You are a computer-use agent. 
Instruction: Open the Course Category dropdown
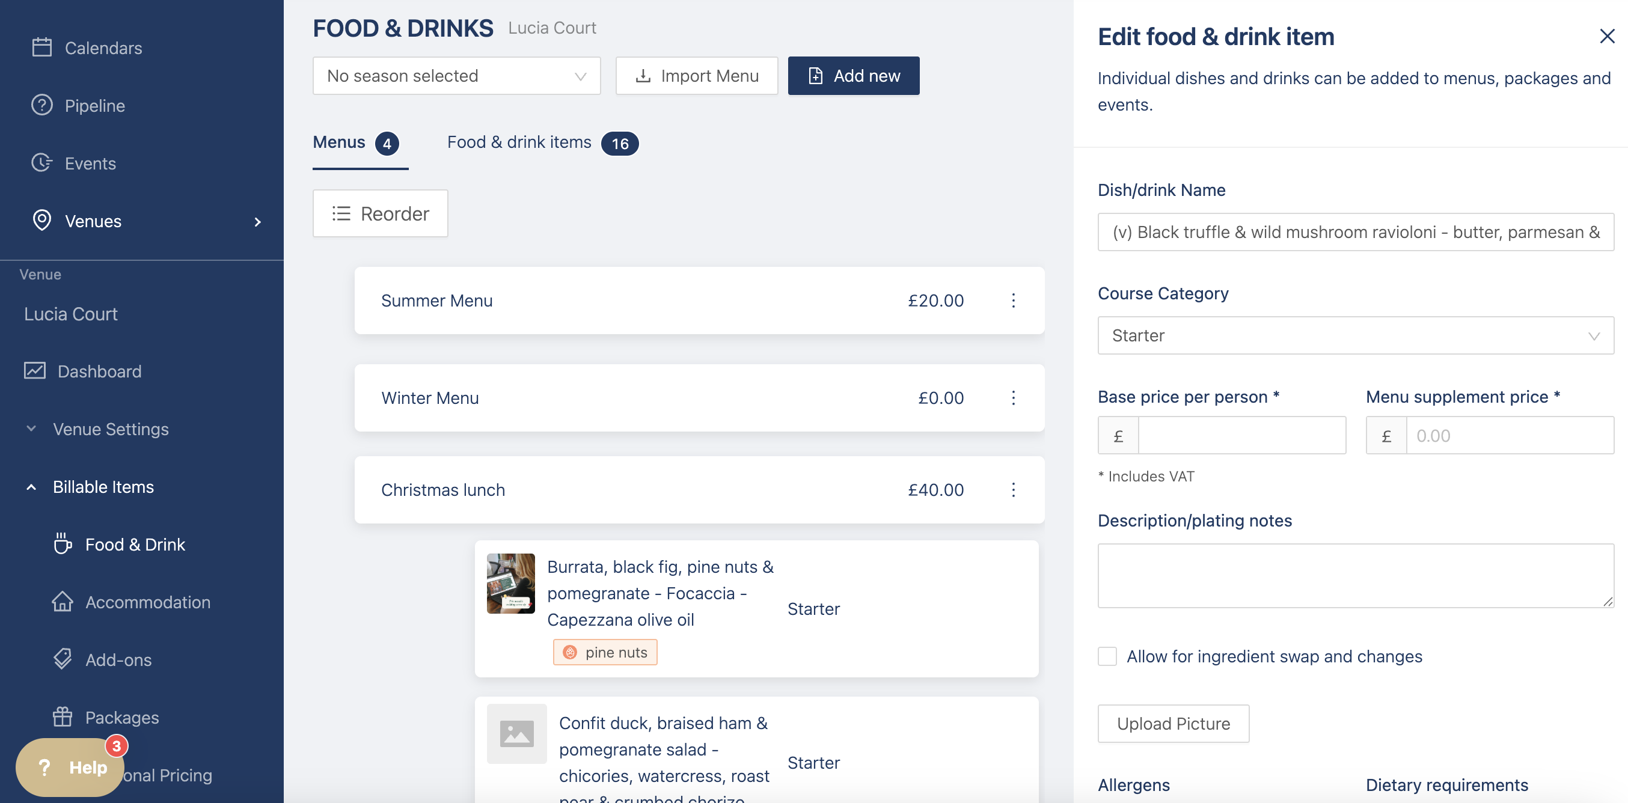(x=1355, y=335)
